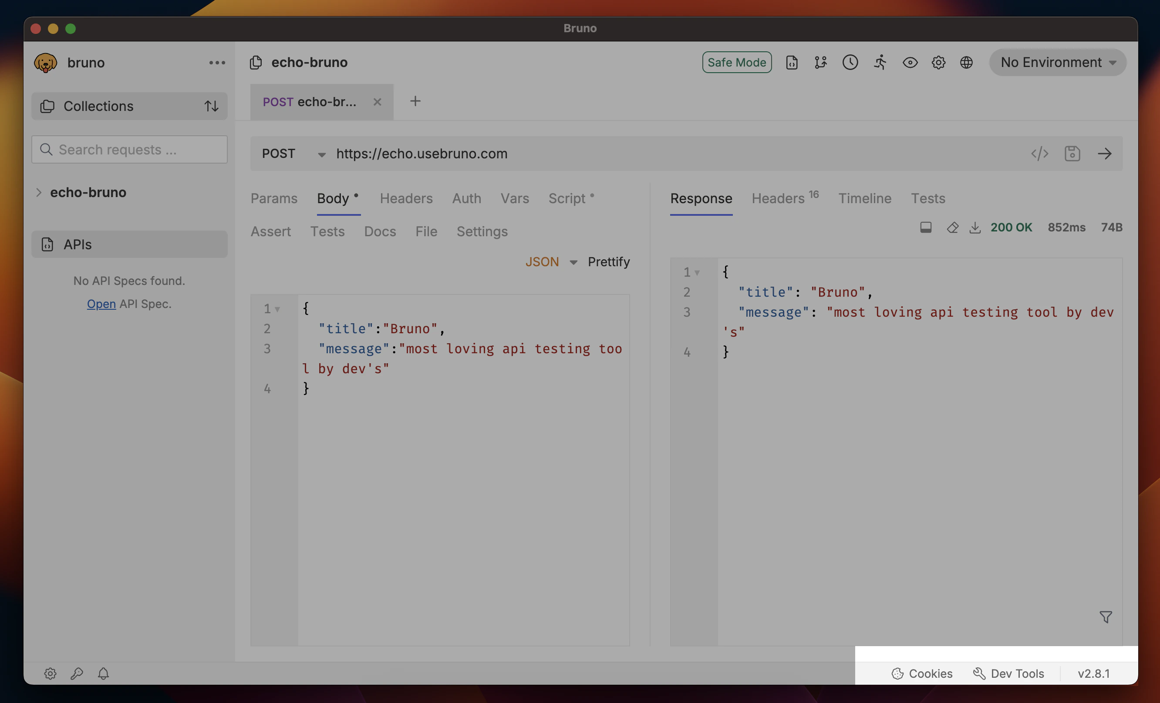Clear the response with eraser icon

pos(952,227)
